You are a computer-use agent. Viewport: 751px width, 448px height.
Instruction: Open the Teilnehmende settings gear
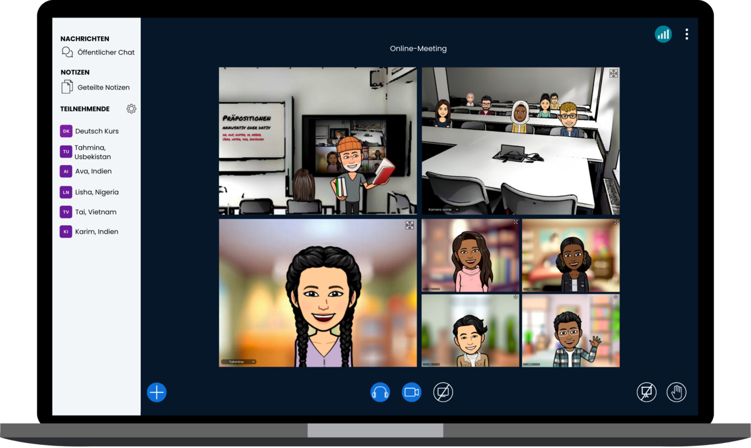131,109
